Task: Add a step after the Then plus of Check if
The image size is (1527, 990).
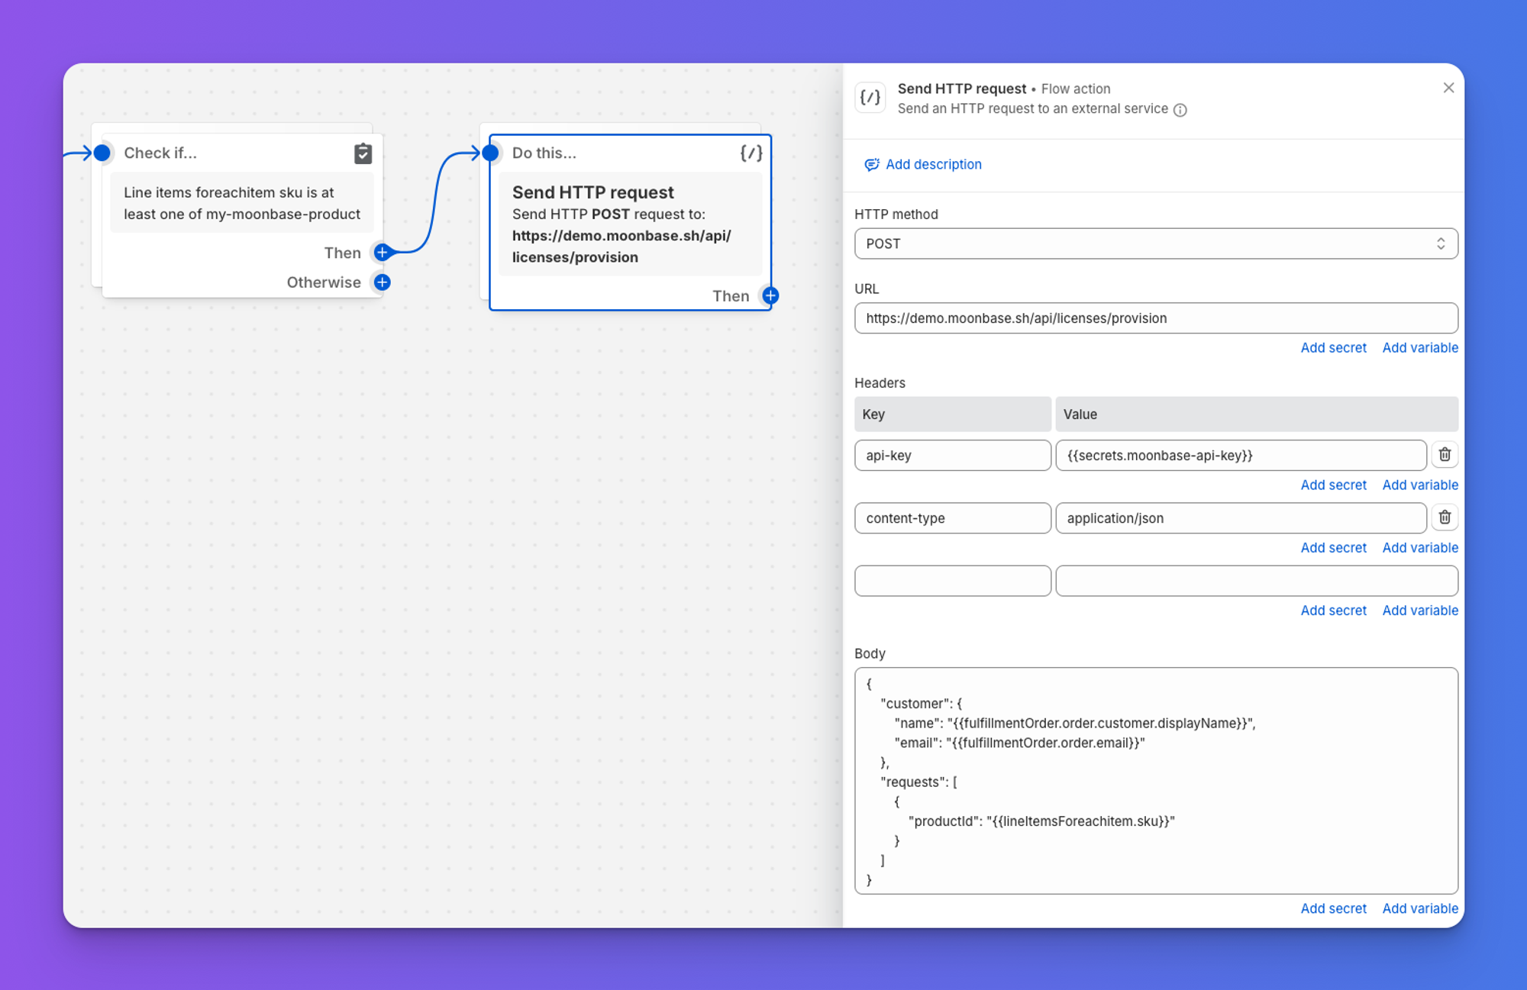Action: 383,252
